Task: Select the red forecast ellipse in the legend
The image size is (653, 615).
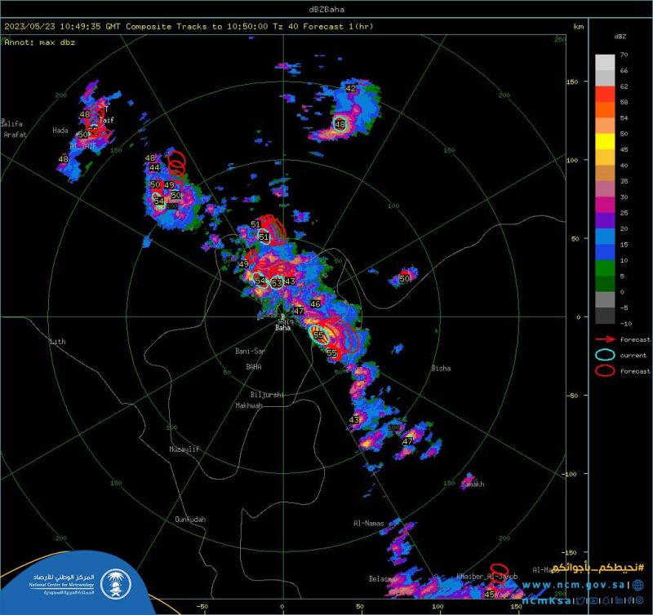Action: (x=605, y=371)
